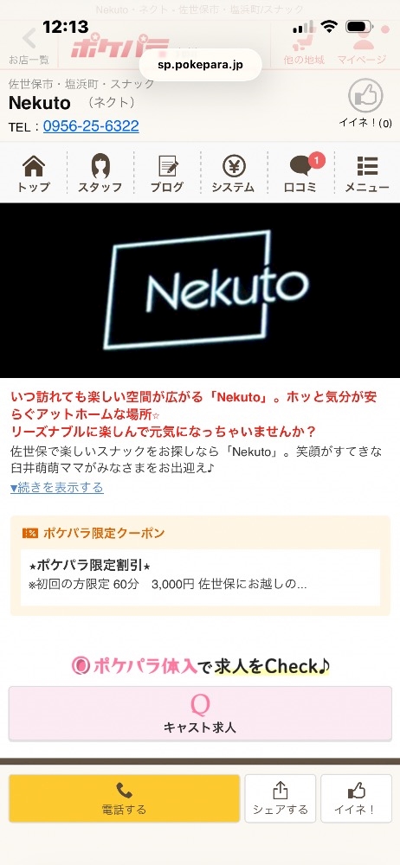Tap the circular thumbs-up イイネ icon

point(365,96)
